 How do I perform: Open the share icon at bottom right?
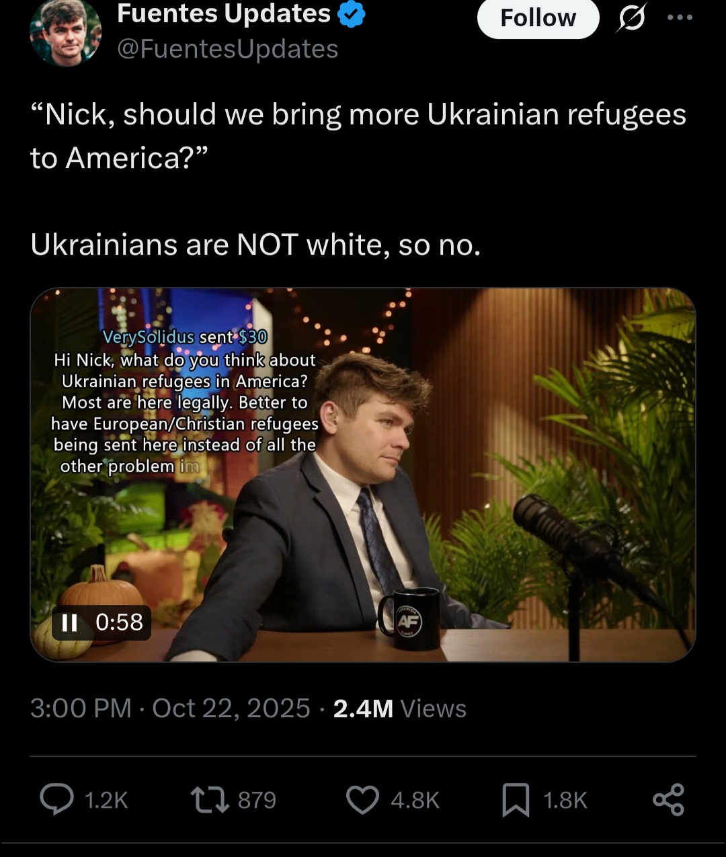coord(668,800)
